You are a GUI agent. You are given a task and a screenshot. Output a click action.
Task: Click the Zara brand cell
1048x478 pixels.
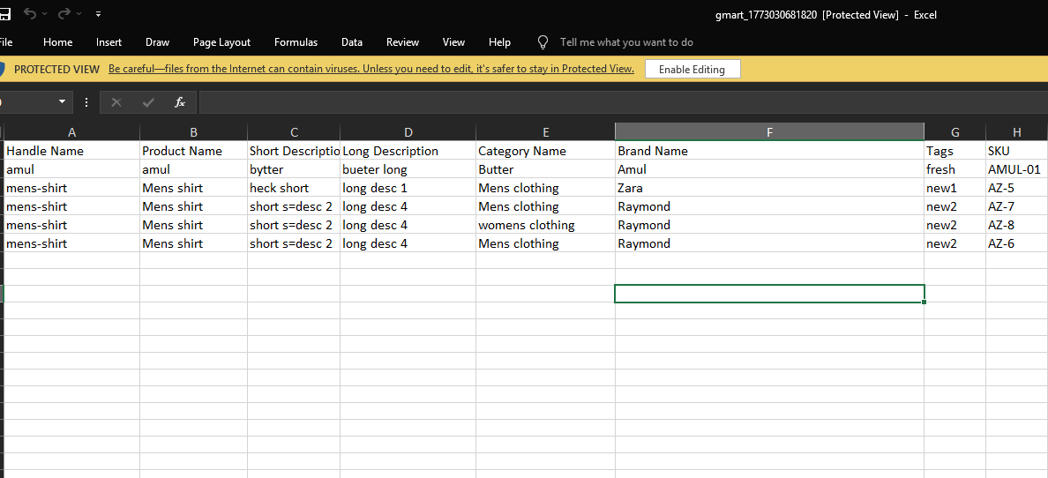(770, 188)
